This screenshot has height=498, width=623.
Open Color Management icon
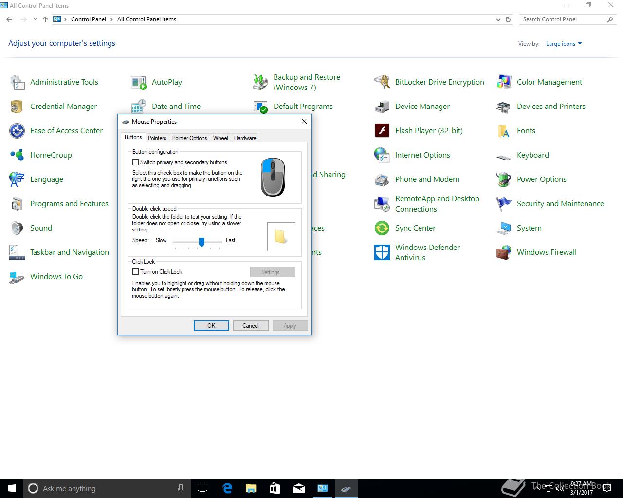(x=504, y=82)
